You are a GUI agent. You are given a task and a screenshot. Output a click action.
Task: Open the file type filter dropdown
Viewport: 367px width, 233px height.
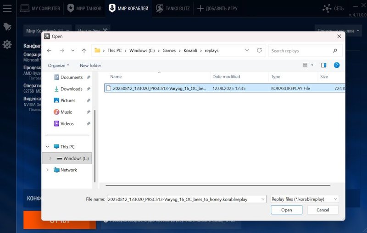pyautogui.click(x=304, y=199)
